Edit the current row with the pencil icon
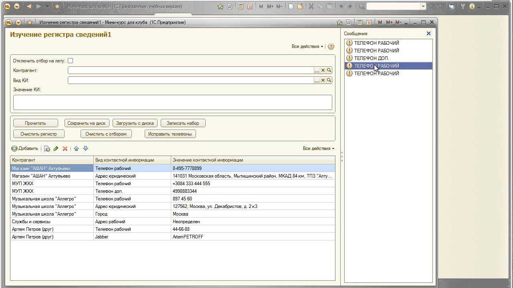The width and height of the screenshot is (513, 288). (x=56, y=148)
